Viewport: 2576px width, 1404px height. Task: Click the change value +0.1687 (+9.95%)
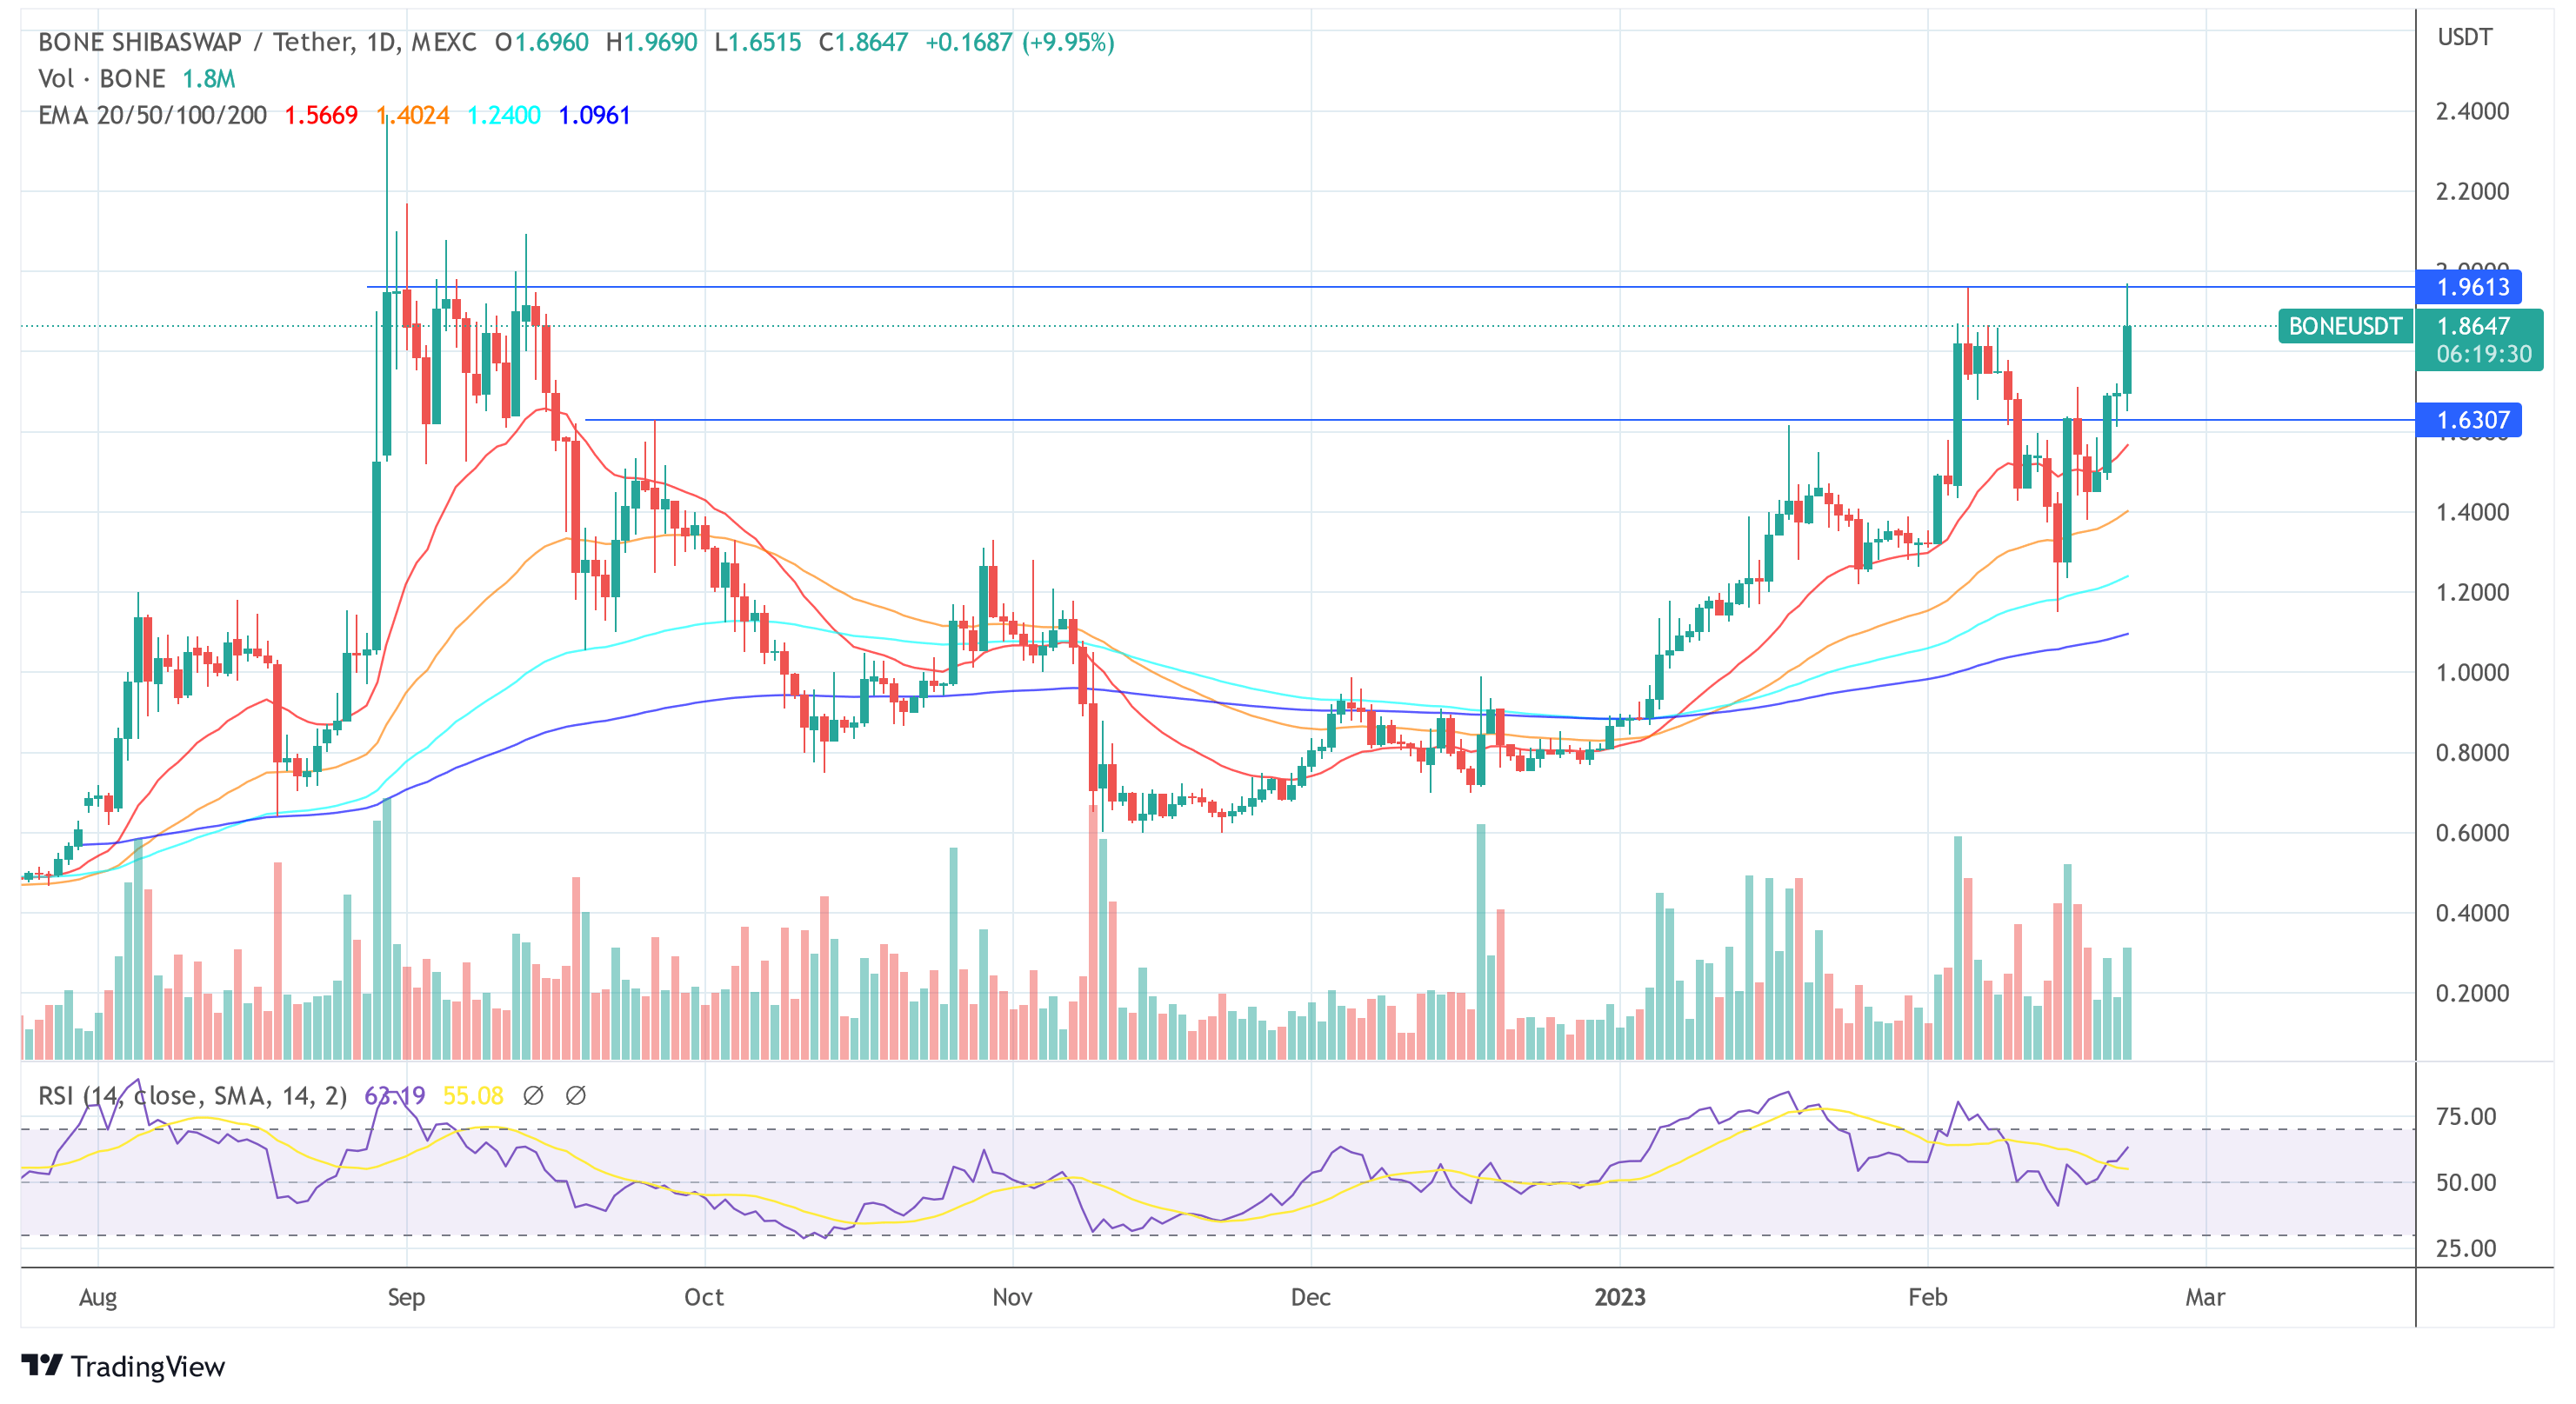[x=1020, y=42]
